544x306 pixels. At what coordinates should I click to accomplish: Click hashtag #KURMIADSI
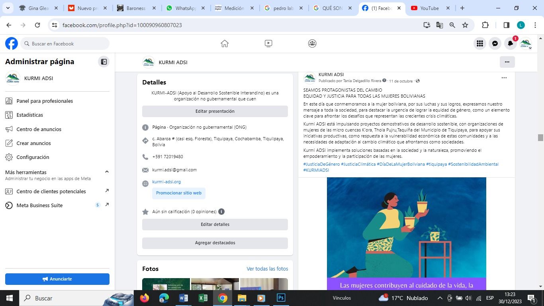click(316, 170)
